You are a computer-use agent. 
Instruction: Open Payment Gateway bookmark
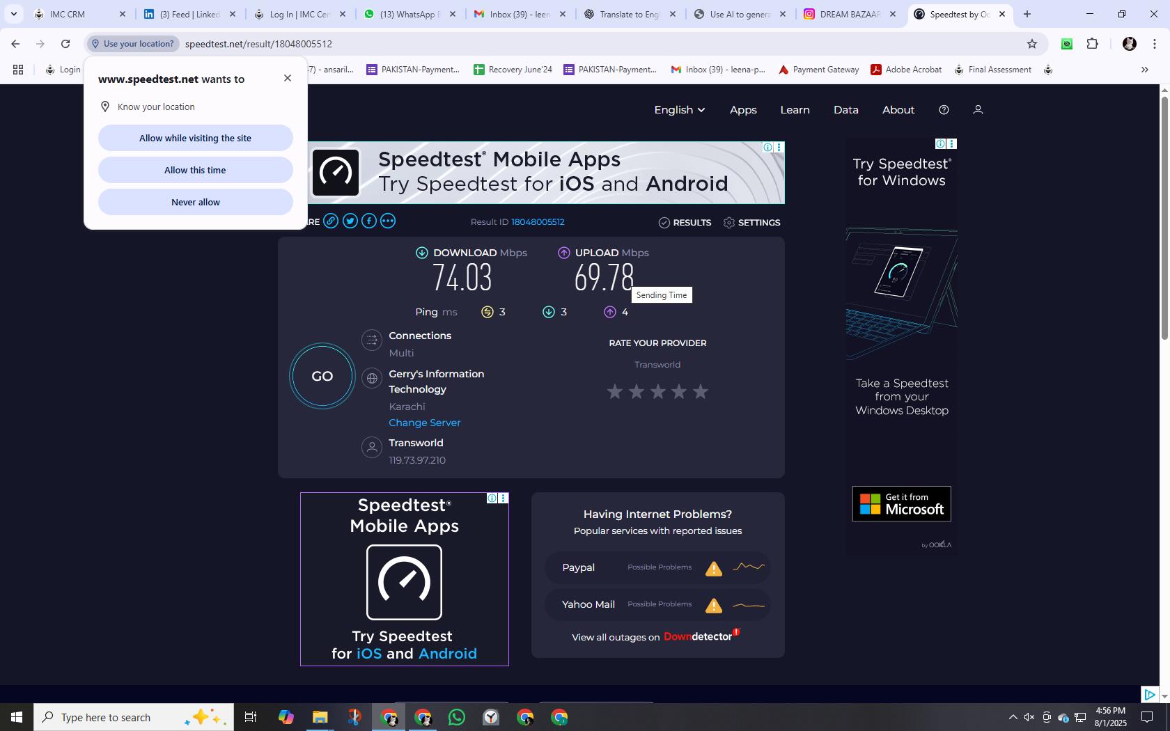(818, 70)
